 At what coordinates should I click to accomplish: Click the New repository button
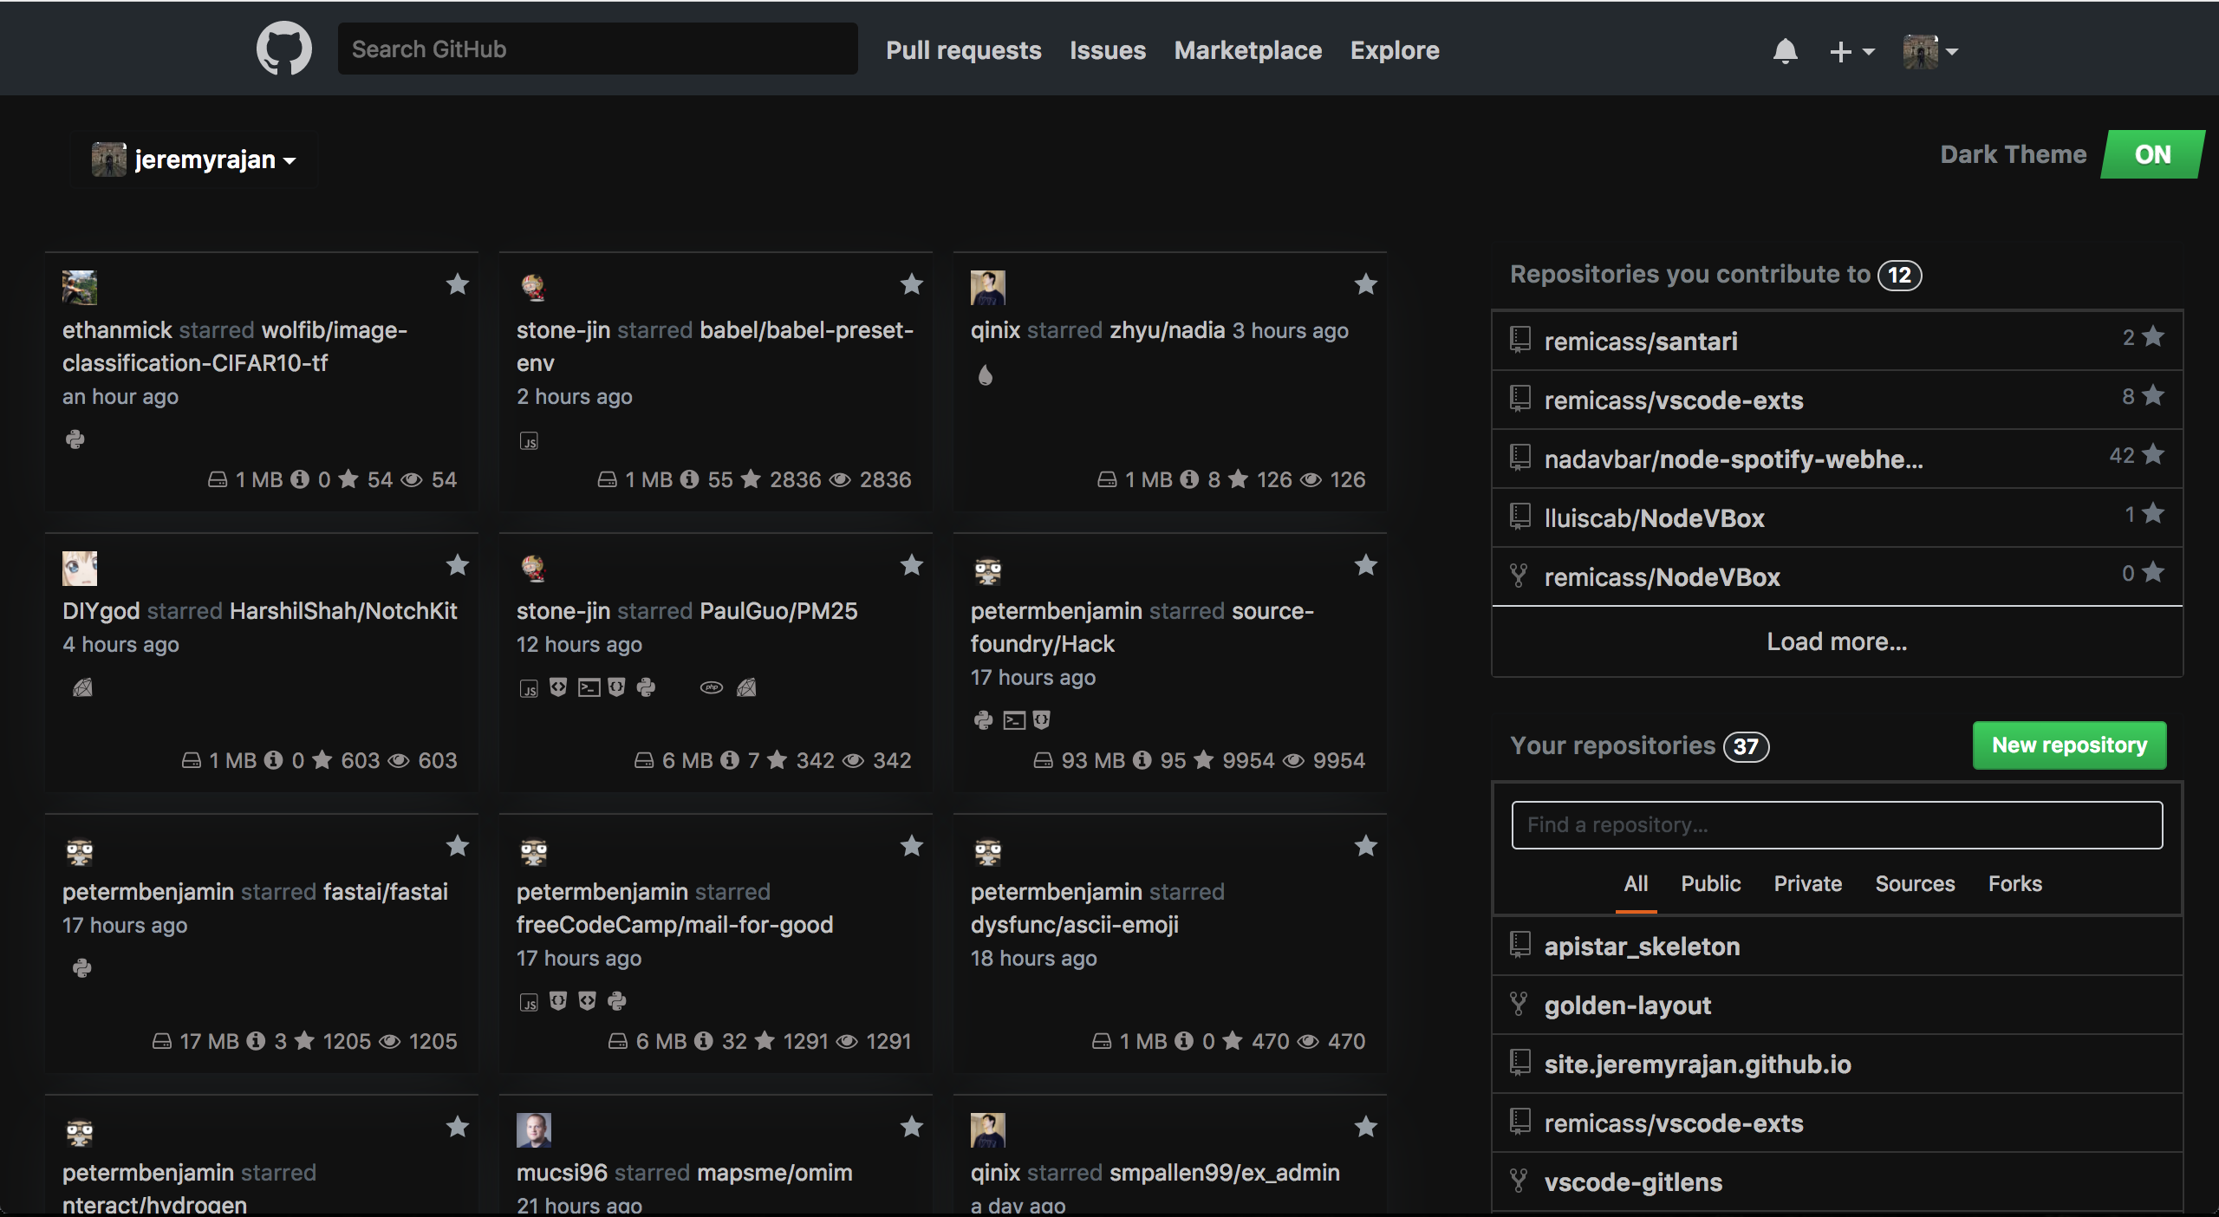[x=2068, y=745]
